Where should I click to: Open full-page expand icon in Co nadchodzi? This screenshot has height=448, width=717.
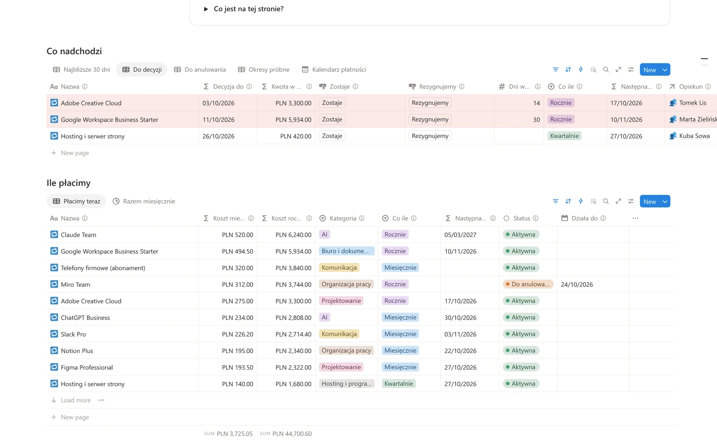(618, 69)
